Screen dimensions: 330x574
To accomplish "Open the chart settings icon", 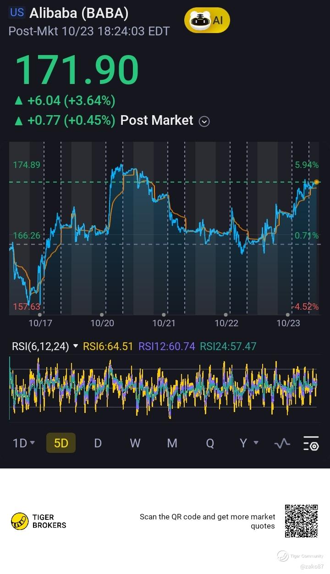I will (x=311, y=443).
